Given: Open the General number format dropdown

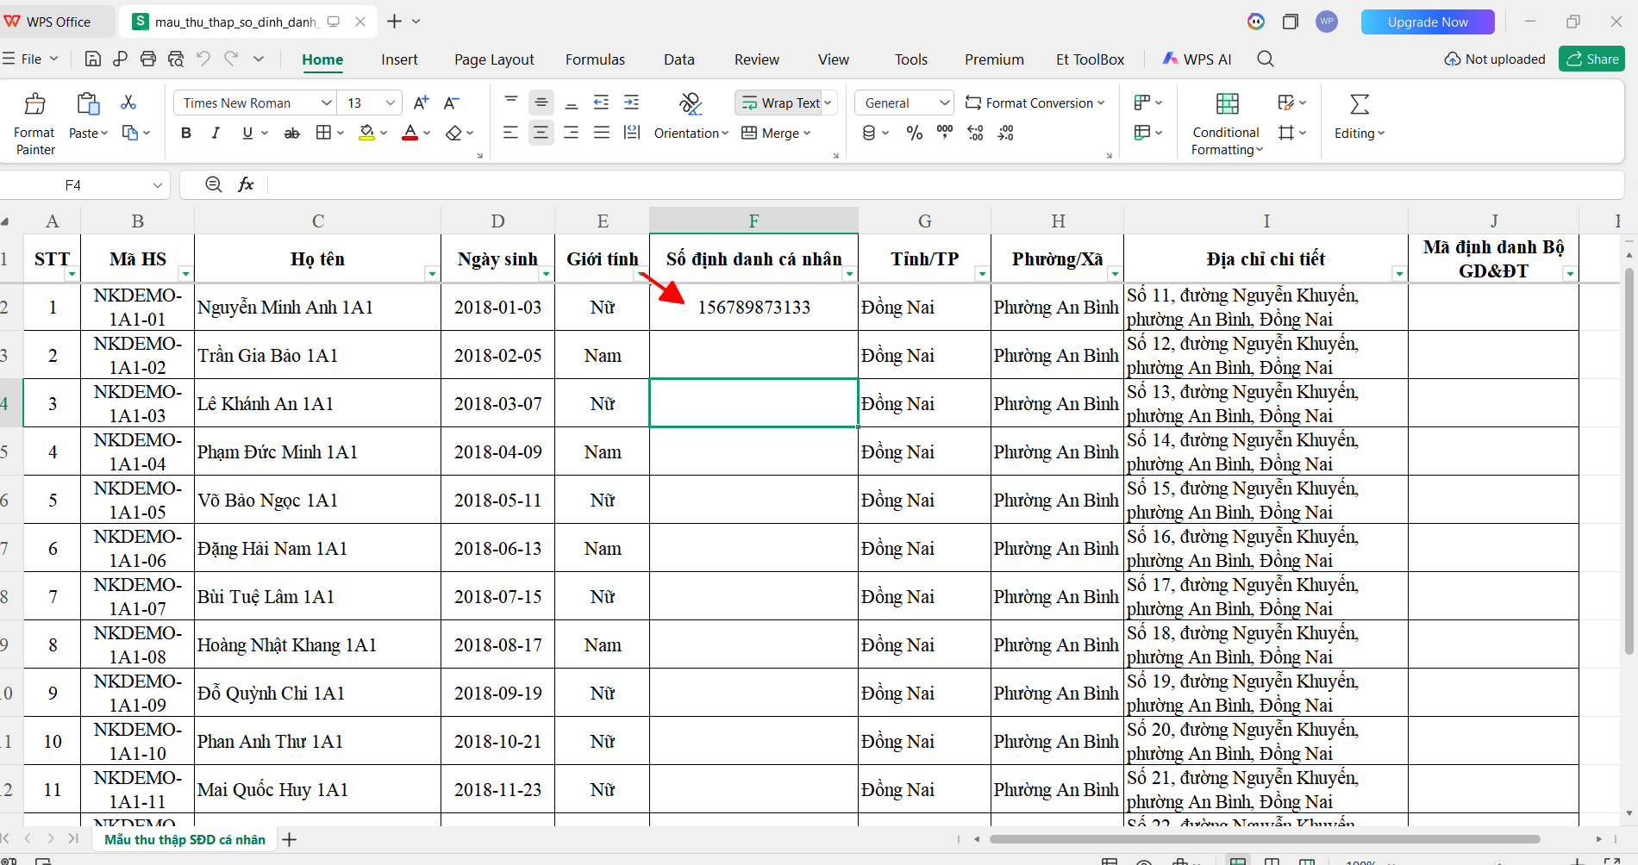Looking at the screenshot, I should (944, 103).
